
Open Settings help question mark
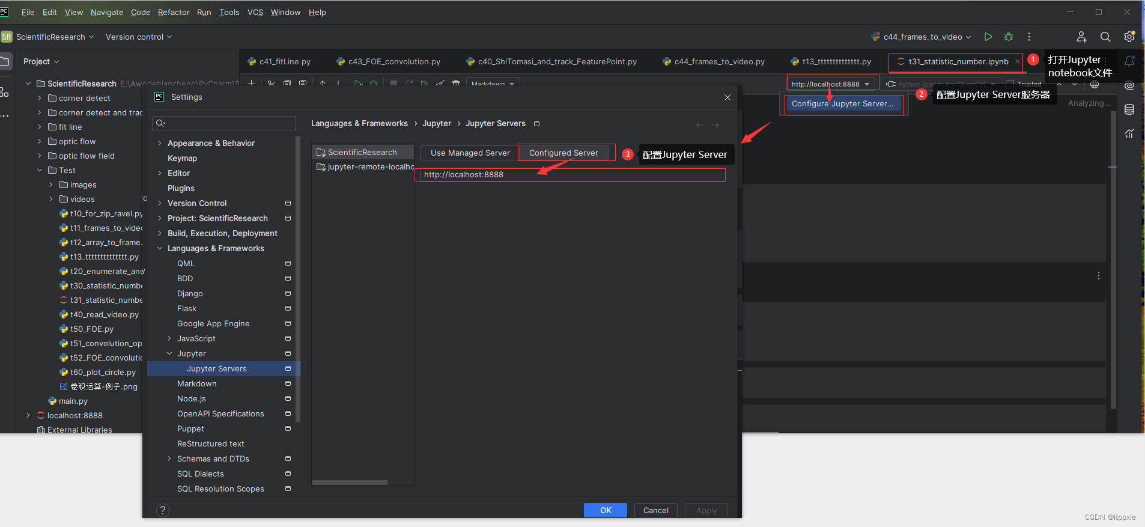(163, 510)
